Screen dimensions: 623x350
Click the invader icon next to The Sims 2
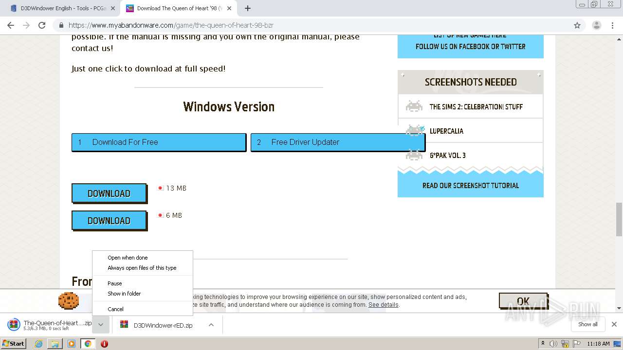point(414,106)
